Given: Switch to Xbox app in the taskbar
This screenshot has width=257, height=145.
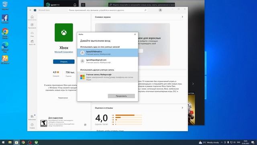Looking at the screenshot, I should click(x=36, y=142).
